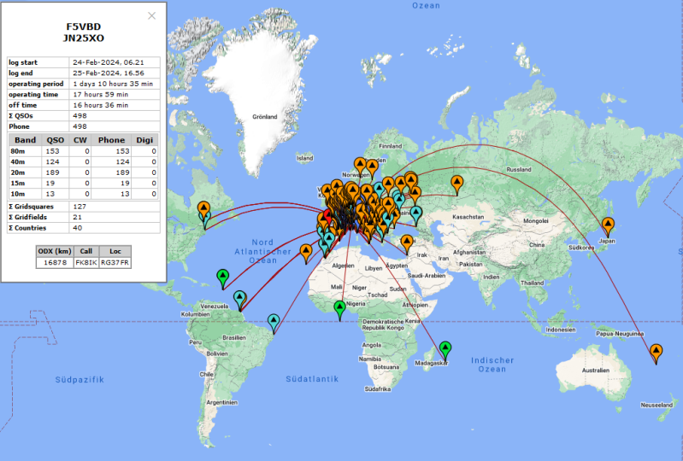Image resolution: width=683 pixels, height=461 pixels.
Task: Select the green marker over Venezuela
Action: (240, 298)
